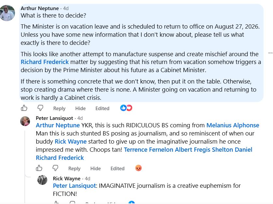Thumbs up Peter Lansiquot's reply
The height and width of the screenshot is (204, 273).
(x=39, y=168)
